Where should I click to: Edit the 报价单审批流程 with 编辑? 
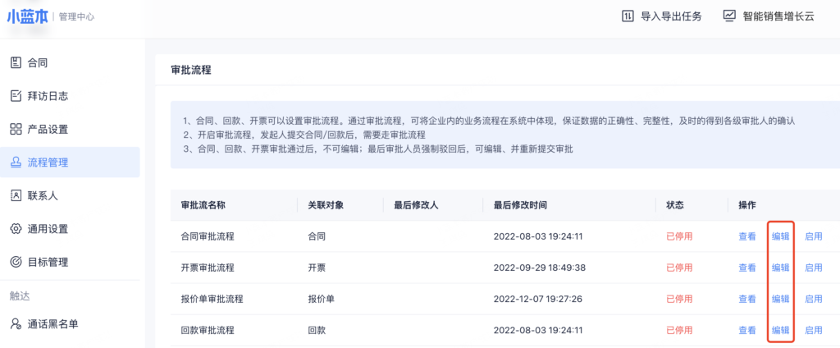coord(780,299)
